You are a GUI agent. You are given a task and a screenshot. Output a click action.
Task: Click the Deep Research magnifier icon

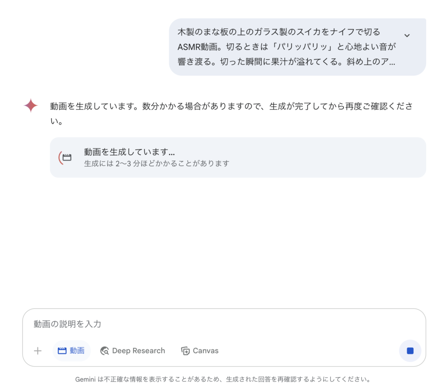click(x=104, y=350)
